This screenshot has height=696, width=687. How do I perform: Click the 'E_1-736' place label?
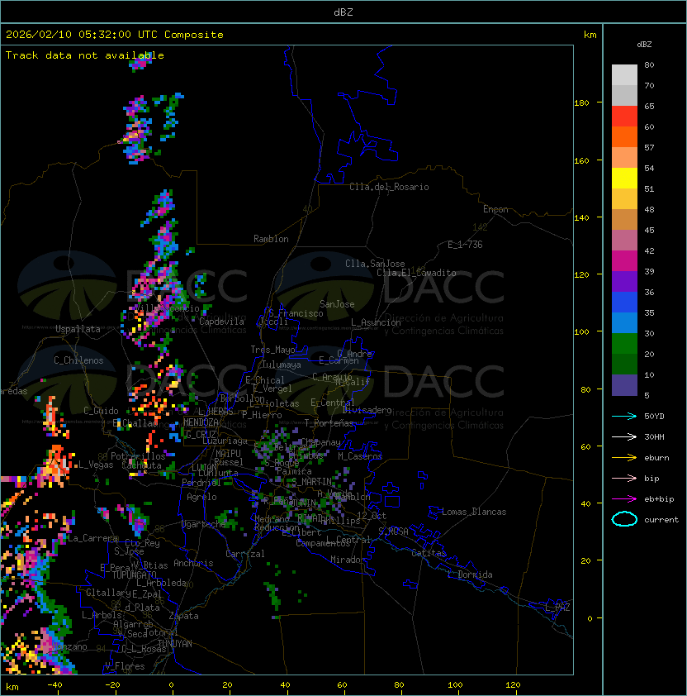[465, 245]
